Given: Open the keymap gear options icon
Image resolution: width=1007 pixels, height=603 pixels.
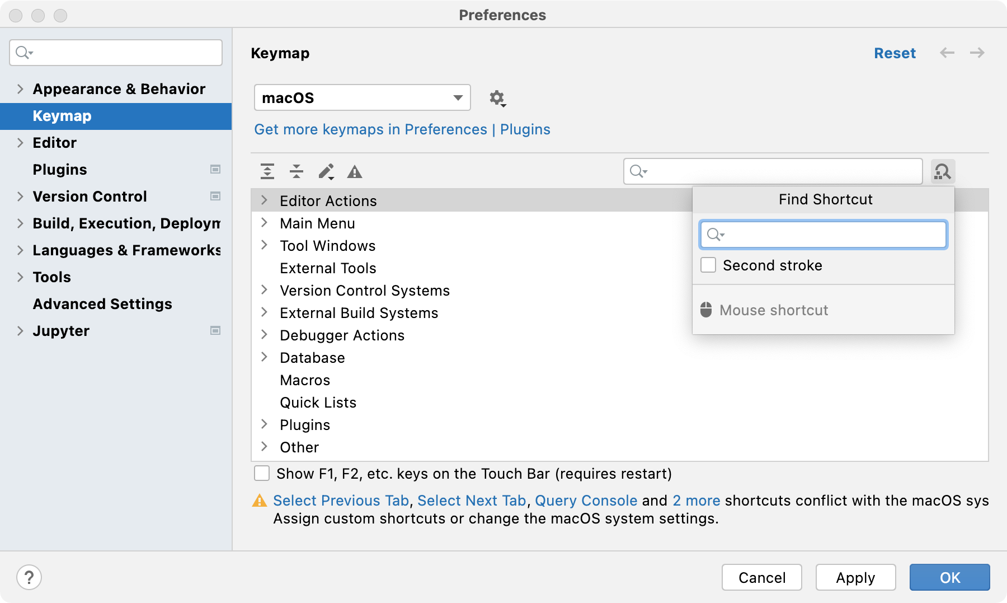Looking at the screenshot, I should click(x=497, y=99).
